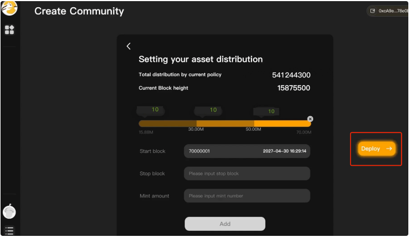Click the wallet icon beside the address
The height and width of the screenshot is (237, 410).
pyautogui.click(x=373, y=11)
